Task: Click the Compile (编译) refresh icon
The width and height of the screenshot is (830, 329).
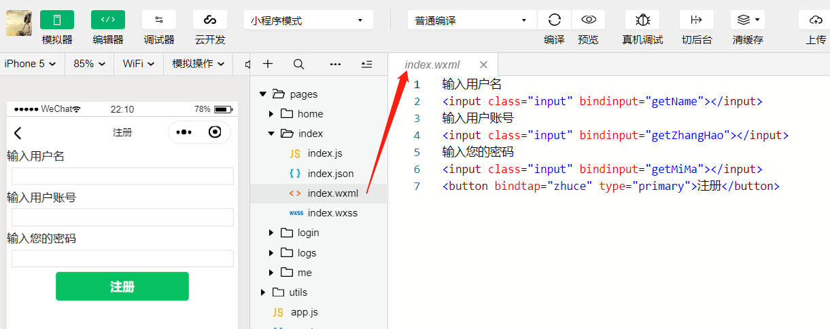Action: click(x=555, y=20)
